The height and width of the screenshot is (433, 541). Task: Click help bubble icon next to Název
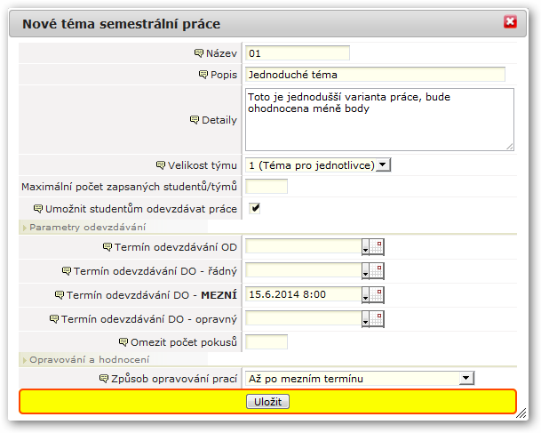pyautogui.click(x=199, y=53)
